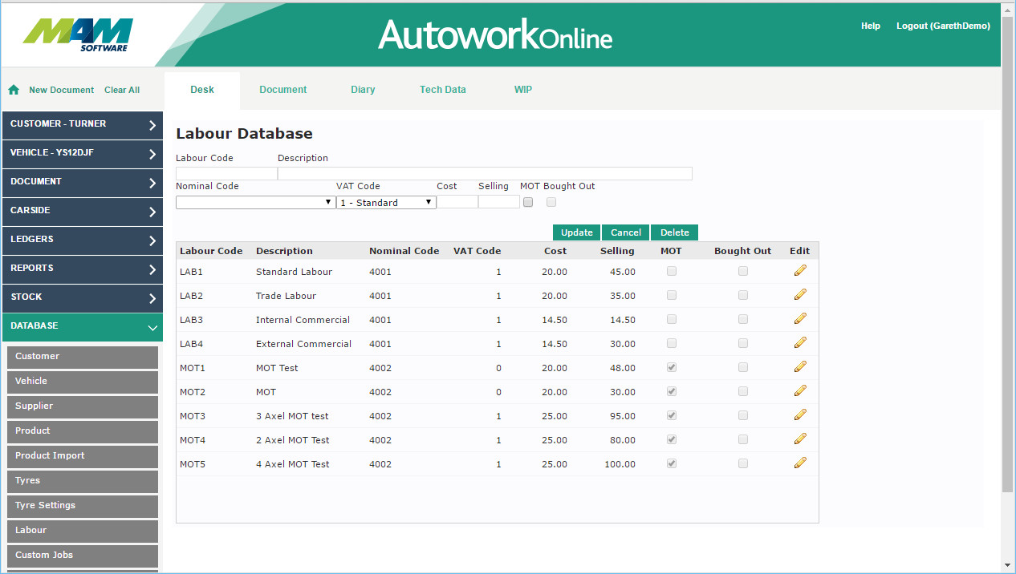The height and width of the screenshot is (574, 1016).
Task: Click the M.A.M Software logo
Action: coord(78,35)
